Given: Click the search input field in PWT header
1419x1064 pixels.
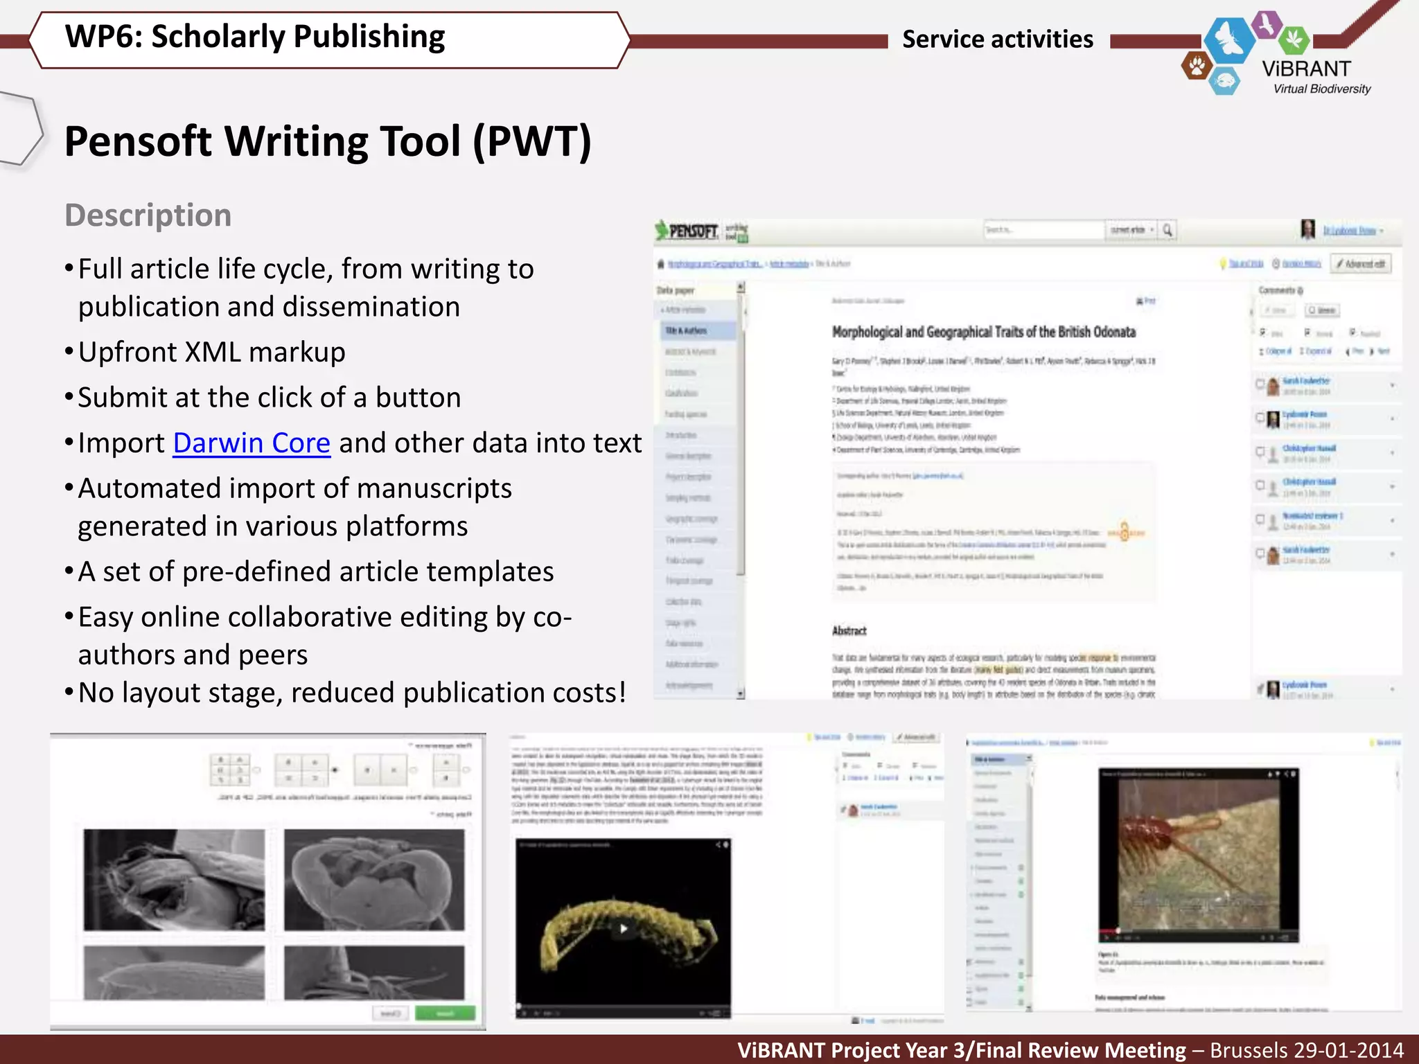Looking at the screenshot, I should tap(1043, 230).
